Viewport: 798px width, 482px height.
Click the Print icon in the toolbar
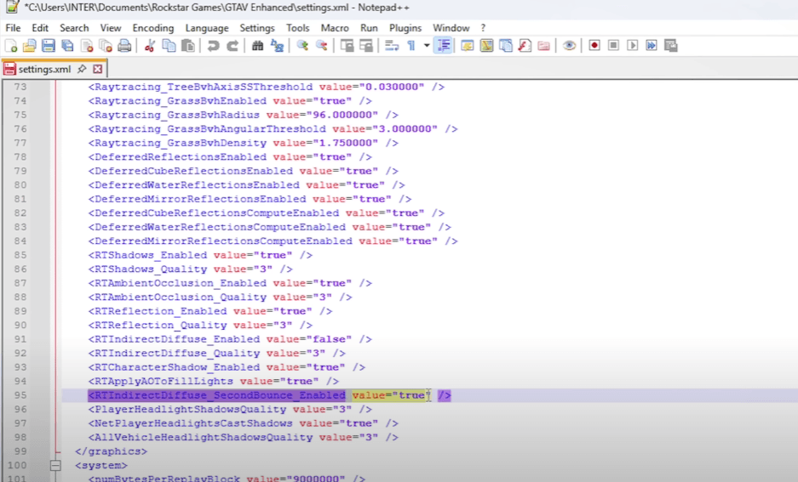[124, 46]
